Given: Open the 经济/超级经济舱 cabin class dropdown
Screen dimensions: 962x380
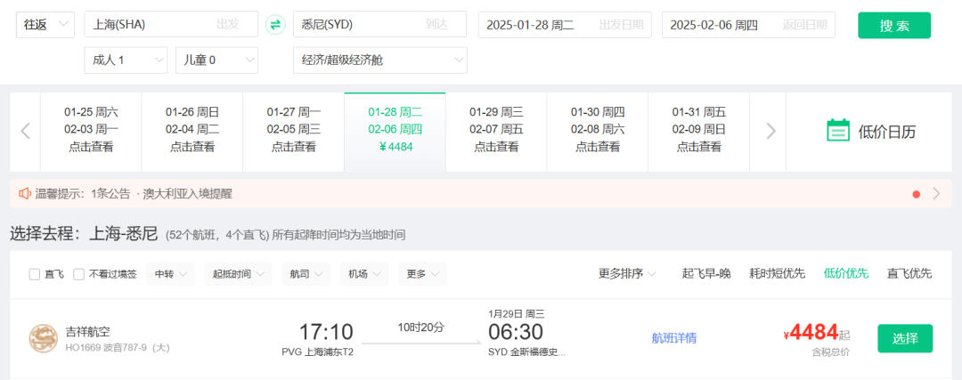Looking at the screenshot, I should (x=379, y=61).
